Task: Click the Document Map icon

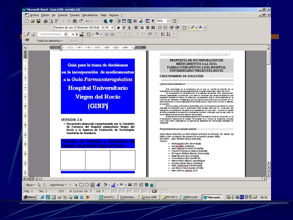Action: tap(147, 21)
